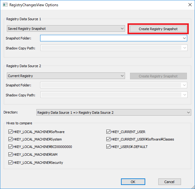Uncheck the HKEY_CURRENT_USER hive

(x=108, y=132)
